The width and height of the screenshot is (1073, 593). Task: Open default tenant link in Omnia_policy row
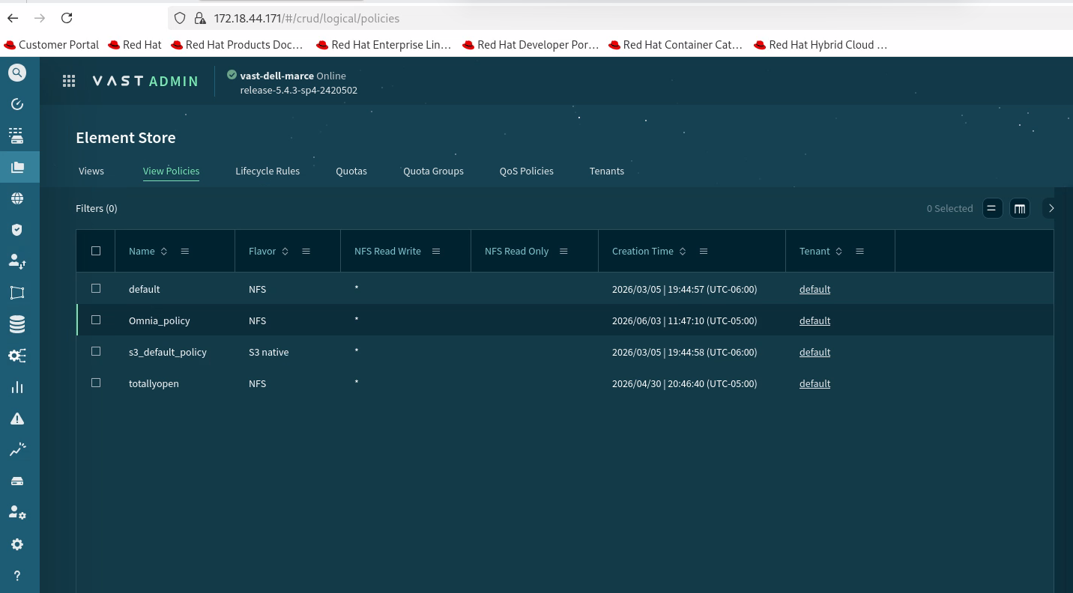(x=814, y=320)
